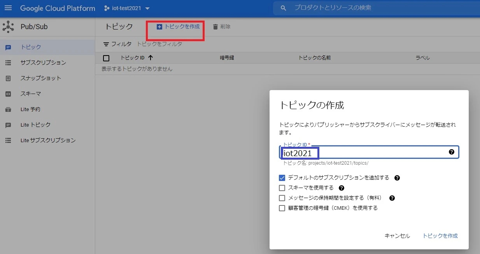Click the Pub/Sub product logo icon
This screenshot has height=254, width=480.
pos(8,27)
